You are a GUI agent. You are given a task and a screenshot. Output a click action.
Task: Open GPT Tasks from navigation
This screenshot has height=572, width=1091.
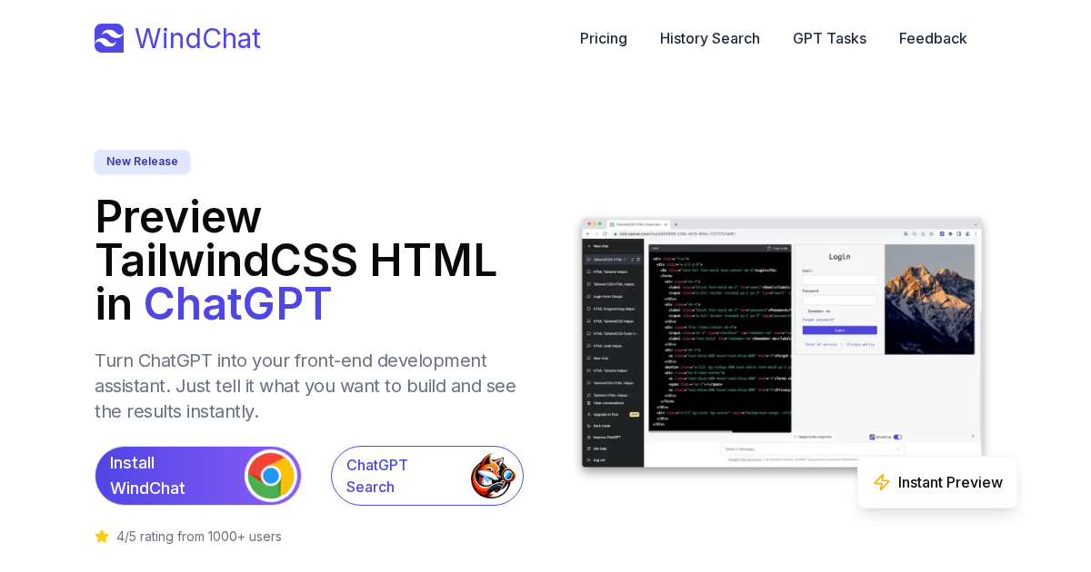click(x=829, y=38)
